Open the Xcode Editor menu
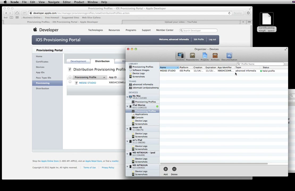Image resolution: width=295 pixels, height=191 pixels. [67, 2]
